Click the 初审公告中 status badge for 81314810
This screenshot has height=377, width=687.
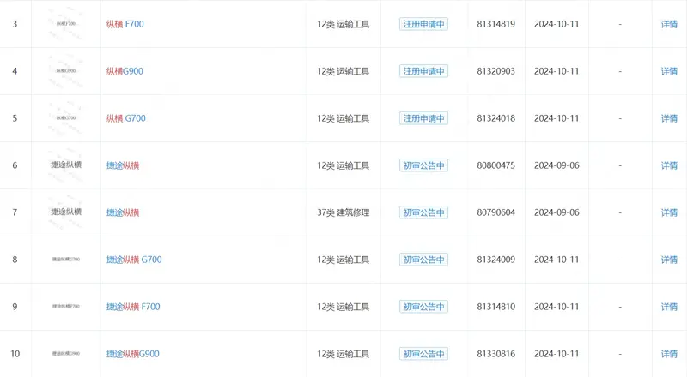click(x=423, y=307)
